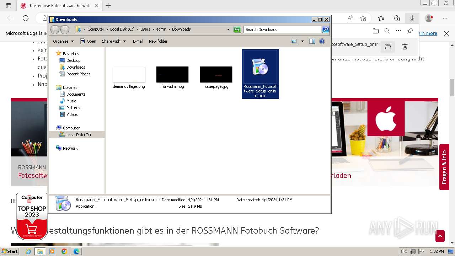The image size is (455, 256).
Task: Click Computer in the address breadcrumb
Action: pos(96,30)
